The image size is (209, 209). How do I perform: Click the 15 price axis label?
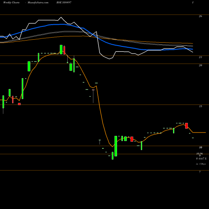click(x=200, y=106)
